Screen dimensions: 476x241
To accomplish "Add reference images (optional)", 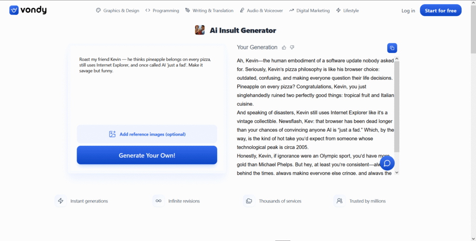I will pyautogui.click(x=147, y=134).
